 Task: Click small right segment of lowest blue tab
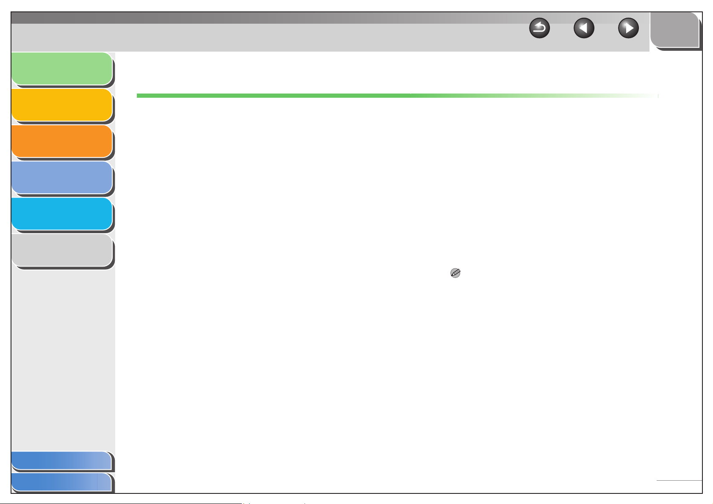pos(104,482)
